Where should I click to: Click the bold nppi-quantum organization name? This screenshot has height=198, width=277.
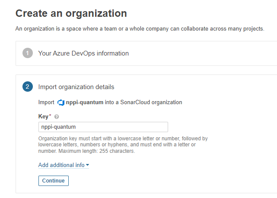[85, 102]
